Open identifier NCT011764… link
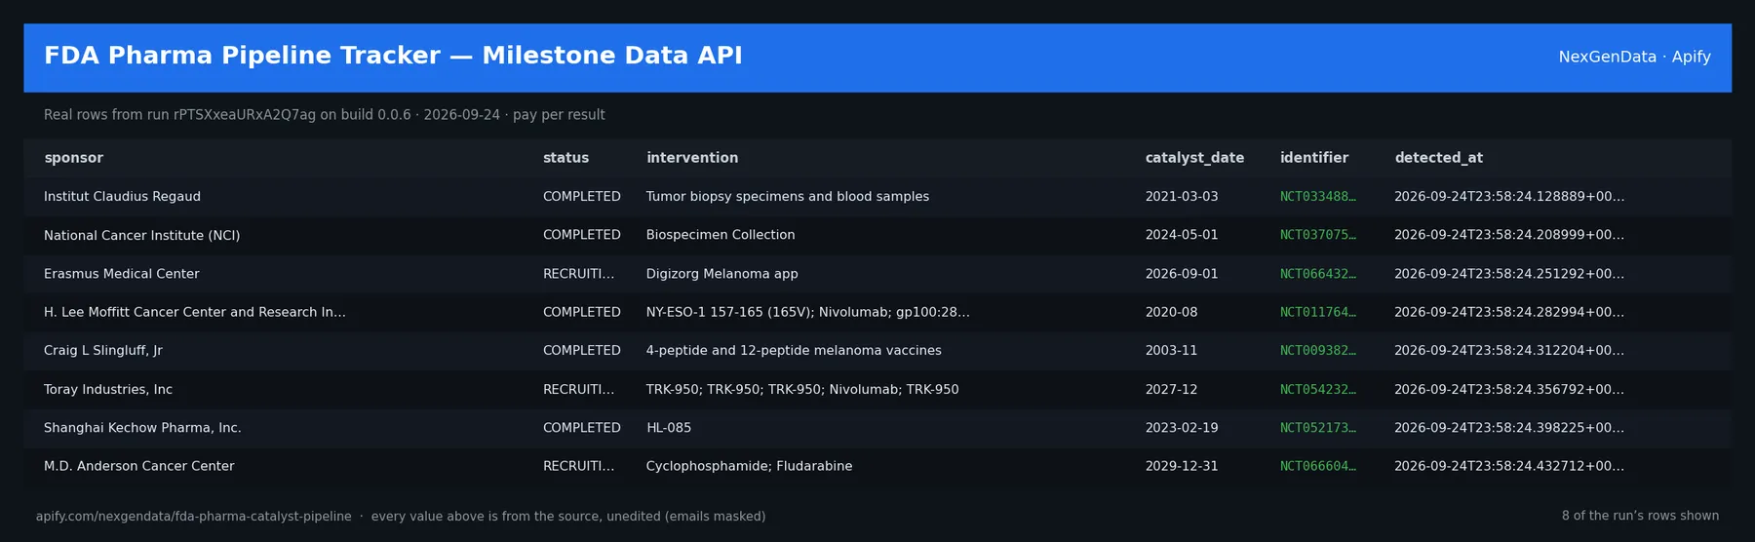The width and height of the screenshot is (1755, 542). click(x=1317, y=312)
